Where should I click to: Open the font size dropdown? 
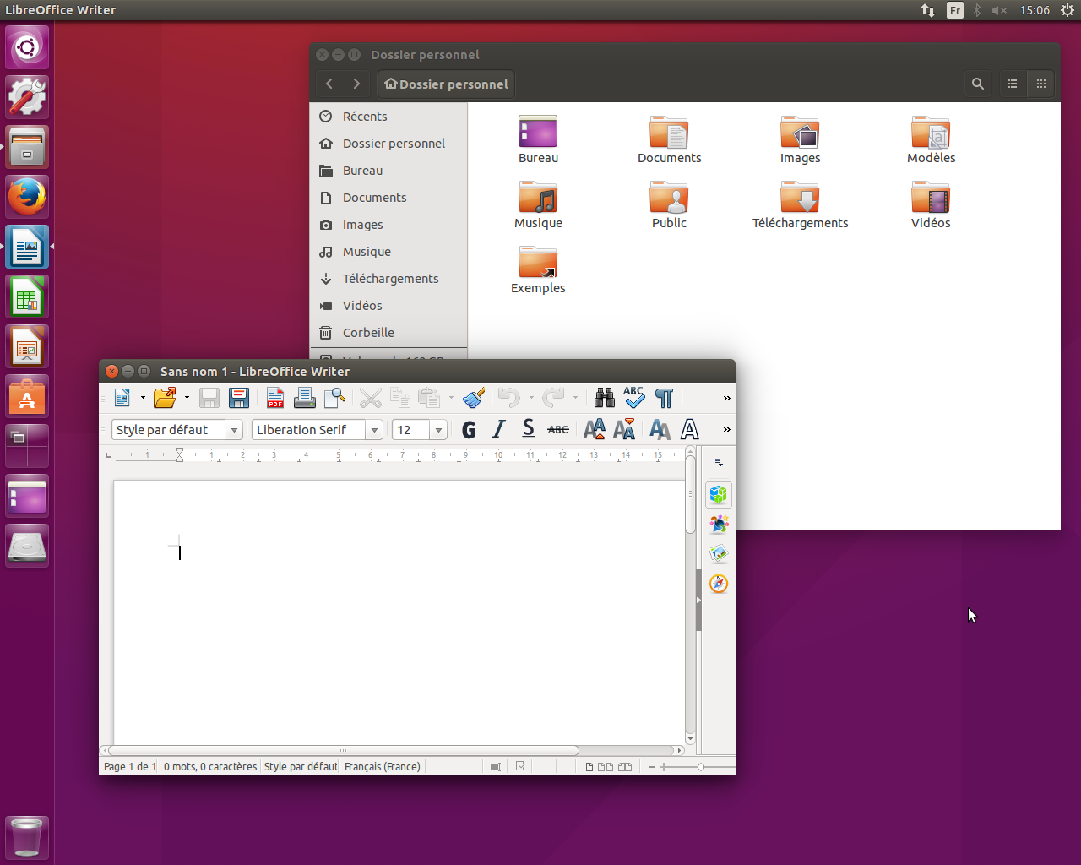coord(438,430)
